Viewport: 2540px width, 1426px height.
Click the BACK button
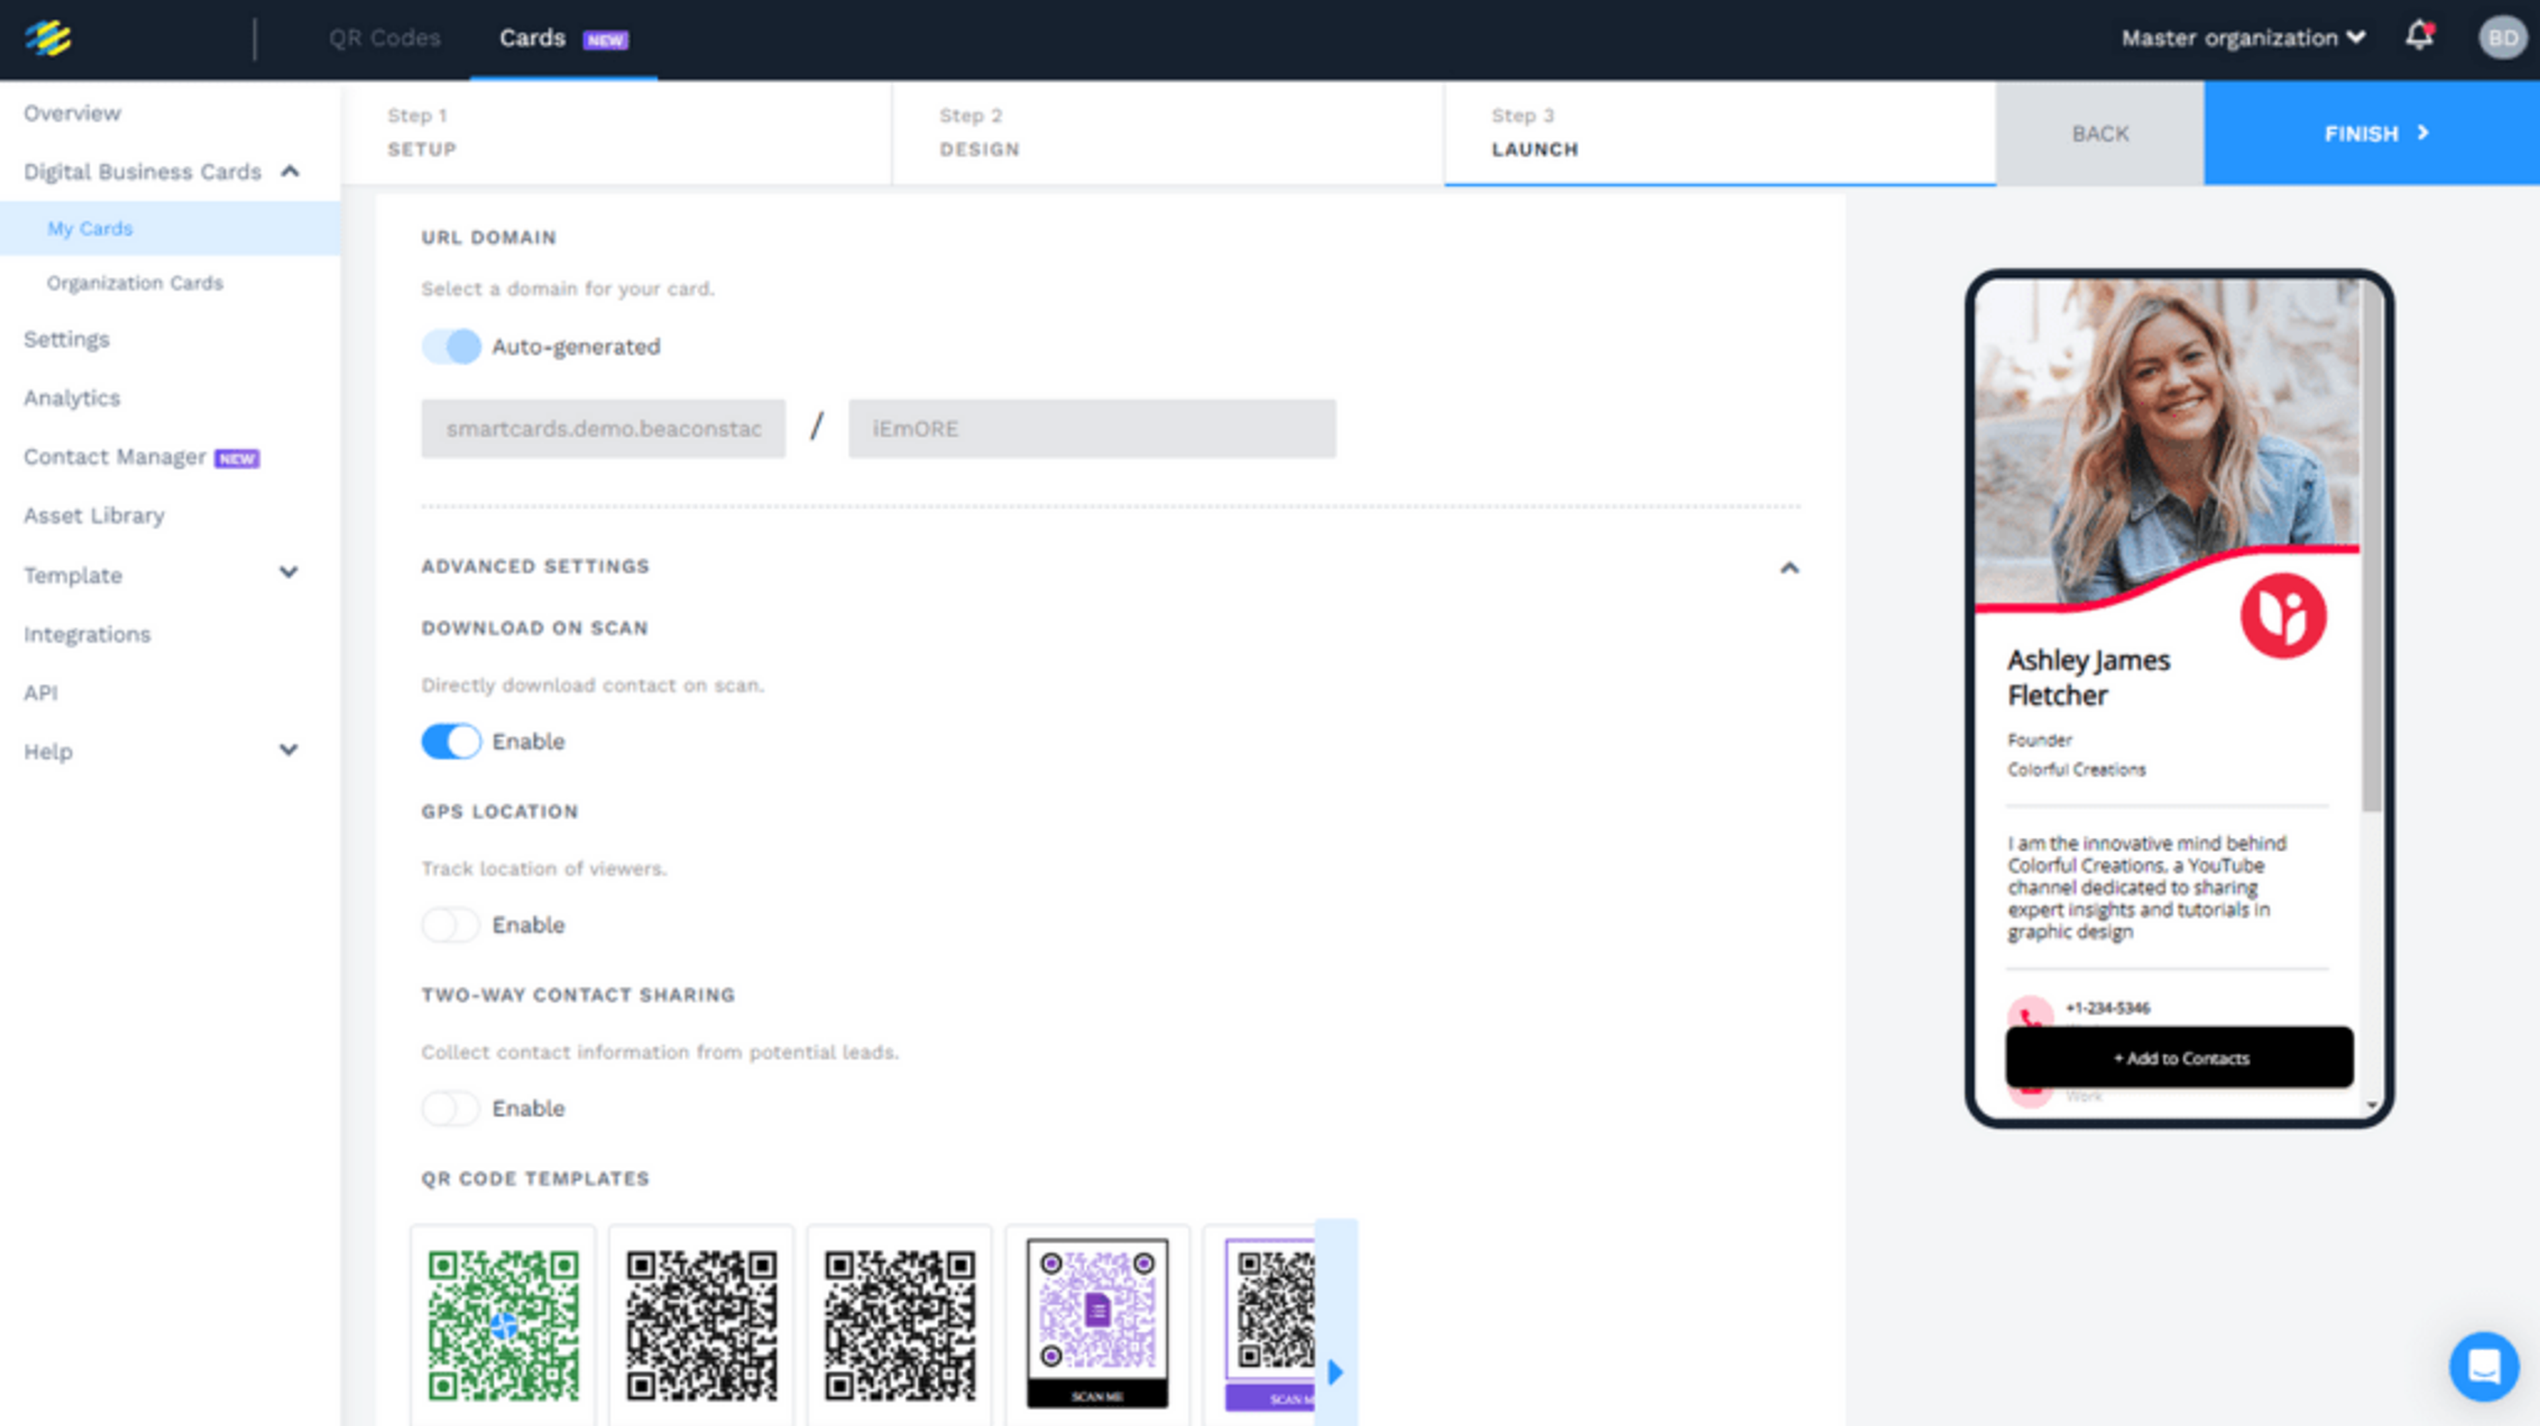[x=2100, y=133]
